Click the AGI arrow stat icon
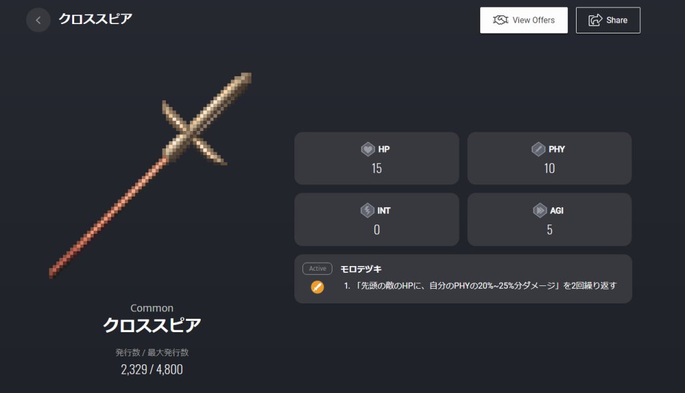The width and height of the screenshot is (685, 393). (540, 211)
